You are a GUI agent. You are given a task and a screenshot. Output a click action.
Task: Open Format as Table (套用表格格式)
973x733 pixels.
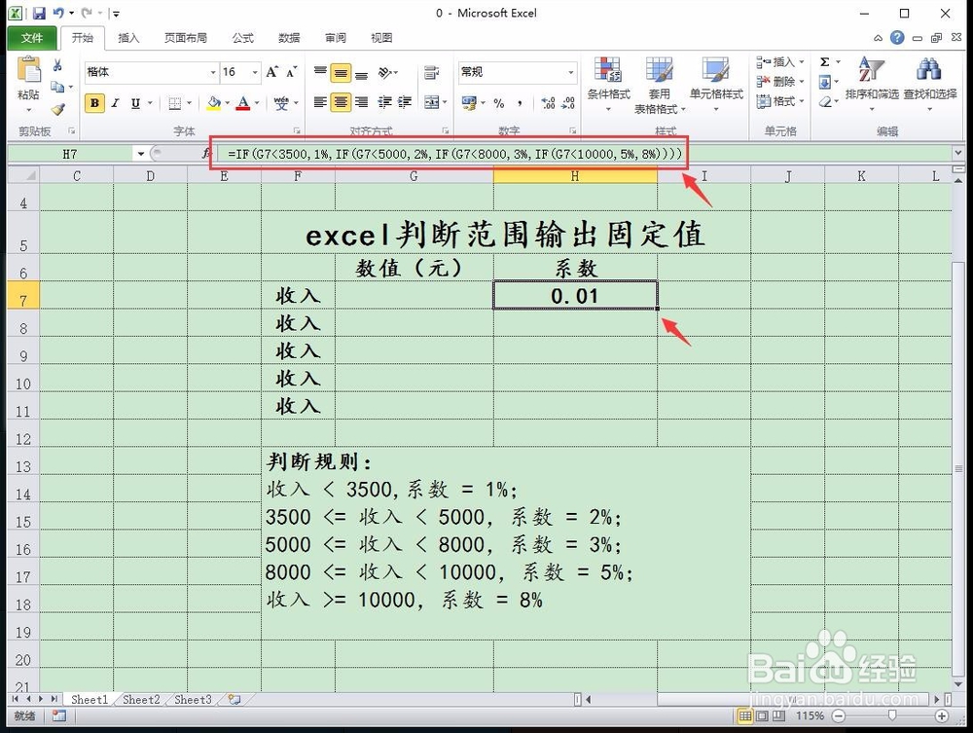[659, 85]
